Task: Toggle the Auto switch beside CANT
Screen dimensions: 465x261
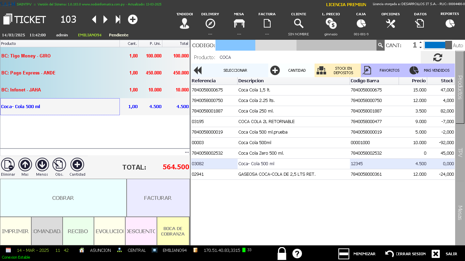Action: (x=438, y=45)
